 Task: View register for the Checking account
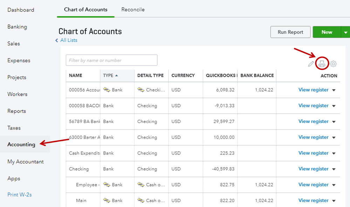[313, 169]
